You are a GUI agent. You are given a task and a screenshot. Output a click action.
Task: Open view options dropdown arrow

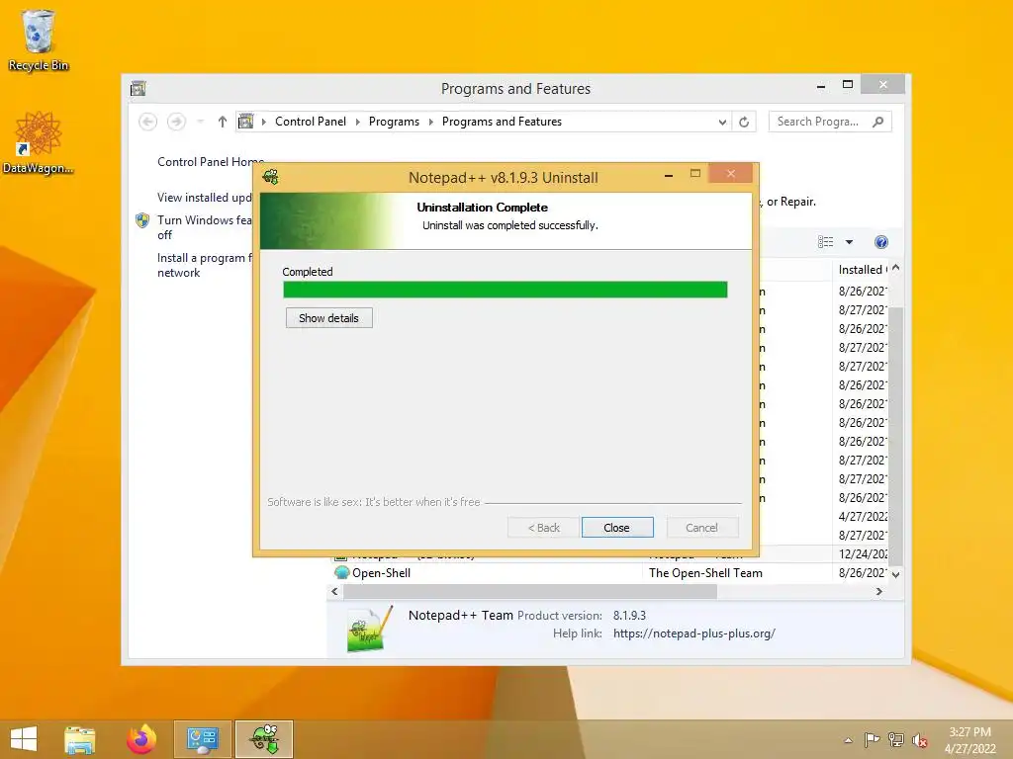point(850,242)
